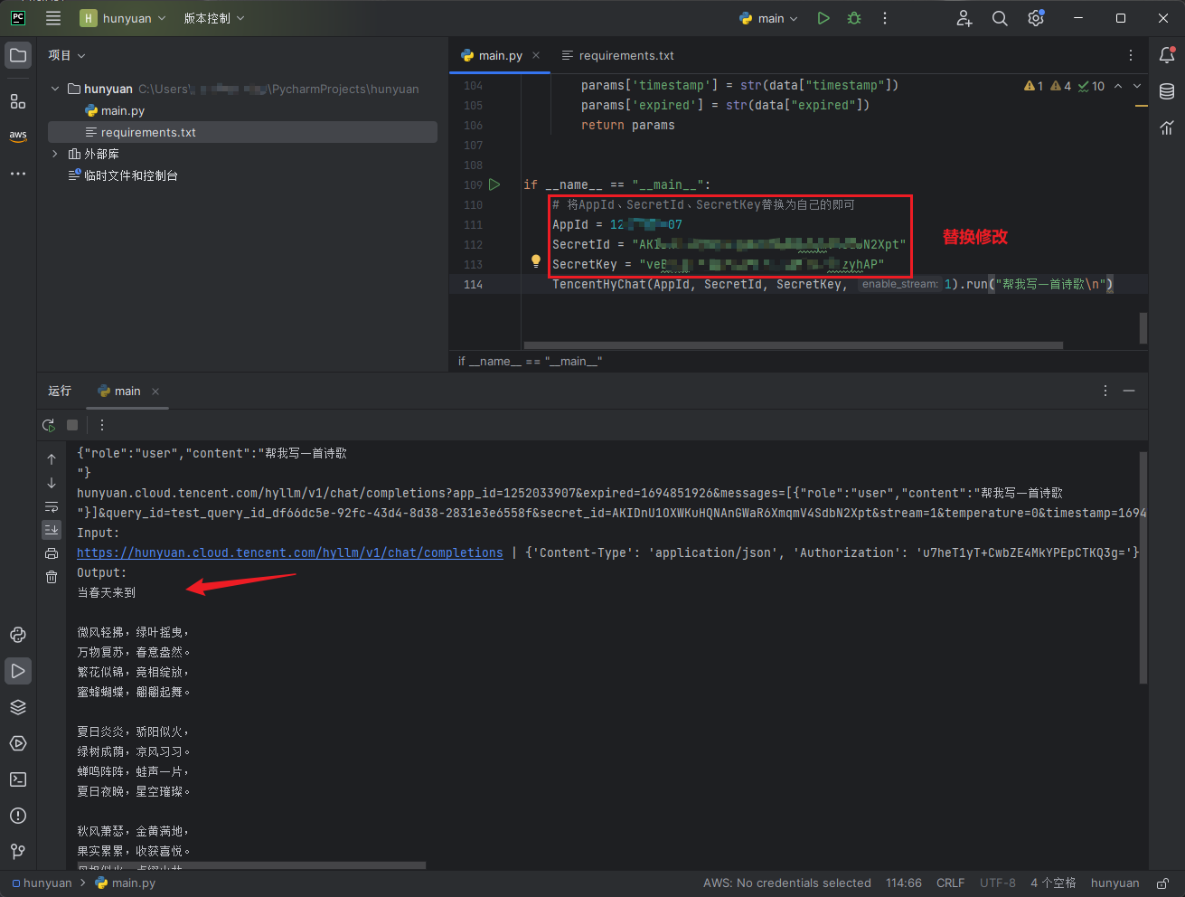1185x897 pixels.
Task: Go to previous highlighted error arrow
Action: point(1118,86)
